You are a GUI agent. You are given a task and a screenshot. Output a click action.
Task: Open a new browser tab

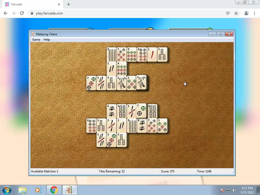point(69,4)
